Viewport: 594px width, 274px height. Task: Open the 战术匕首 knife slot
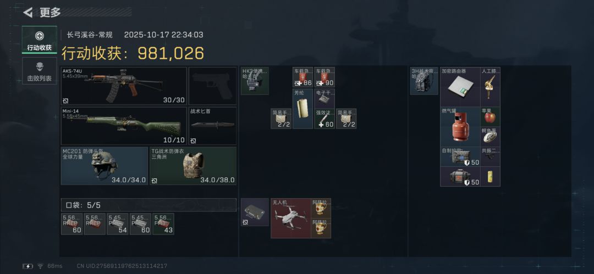click(212, 126)
